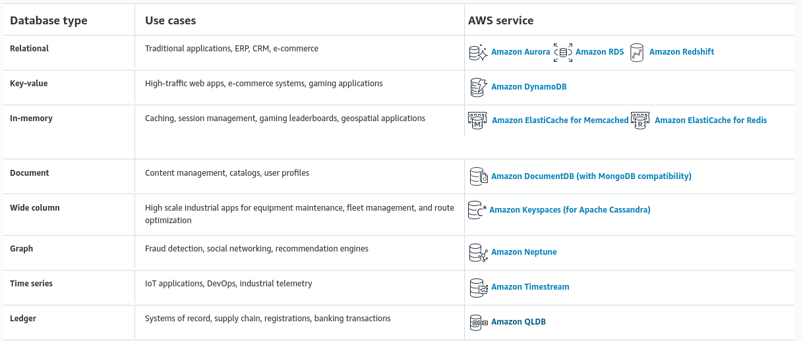Image resolution: width=803 pixels, height=341 pixels.
Task: Go to the Amazon QLDB link
Action: [x=518, y=322]
